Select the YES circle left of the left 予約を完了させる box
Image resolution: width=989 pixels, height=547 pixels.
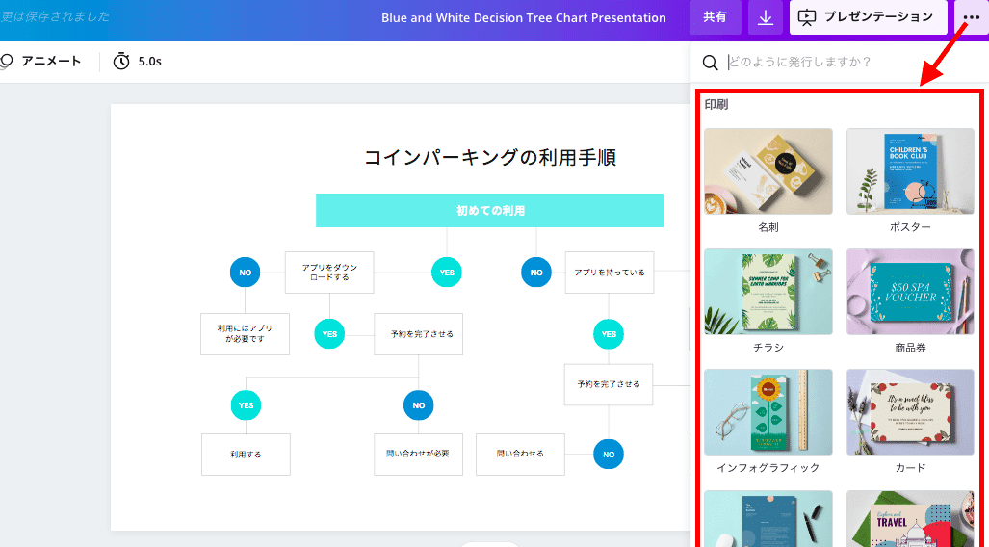click(330, 334)
